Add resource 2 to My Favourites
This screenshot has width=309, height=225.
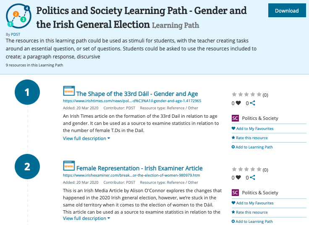point(253,203)
